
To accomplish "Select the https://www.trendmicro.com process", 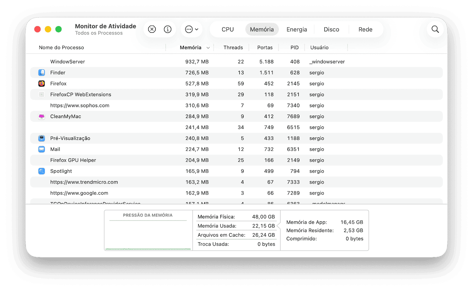I will click(x=84, y=182).
